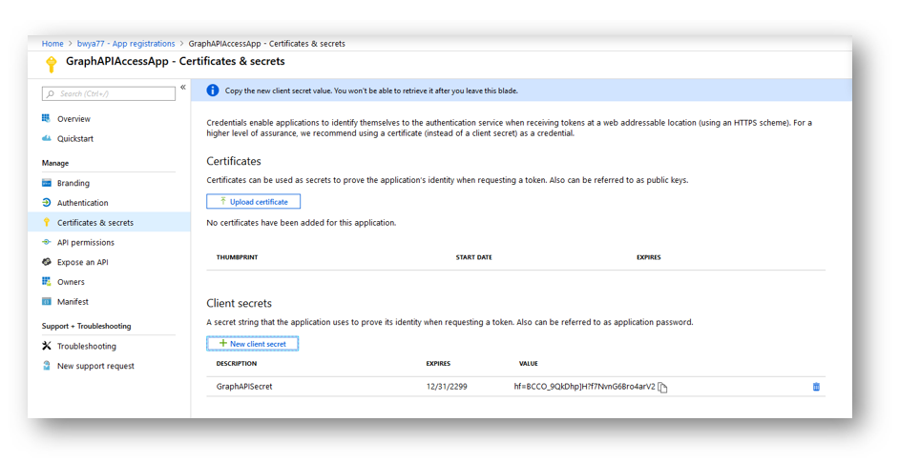
Task: Click the Authentication icon in sidebar
Action: [47, 203]
